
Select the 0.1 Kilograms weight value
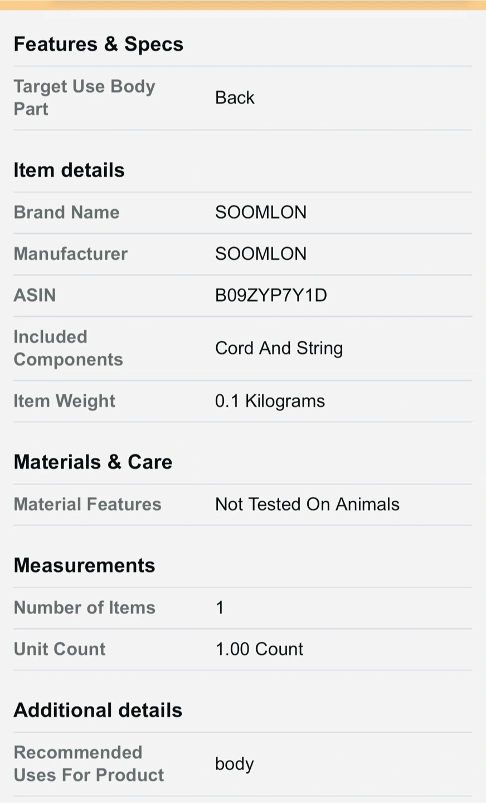(270, 401)
